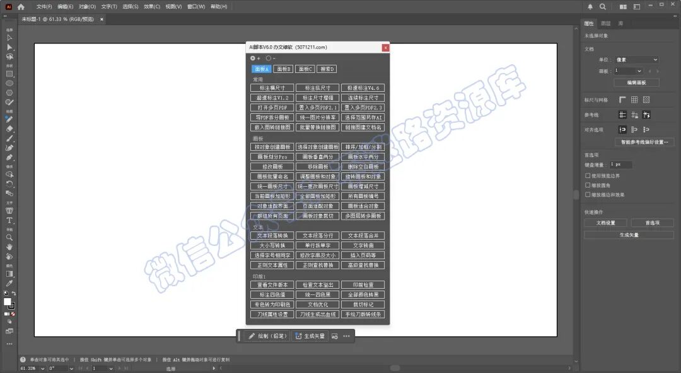Click the 裁切标记 script button
This screenshot has height=373, width=681.
363,304
